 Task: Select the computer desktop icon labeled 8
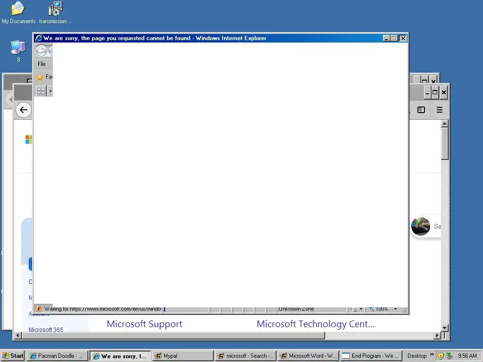(x=18, y=51)
